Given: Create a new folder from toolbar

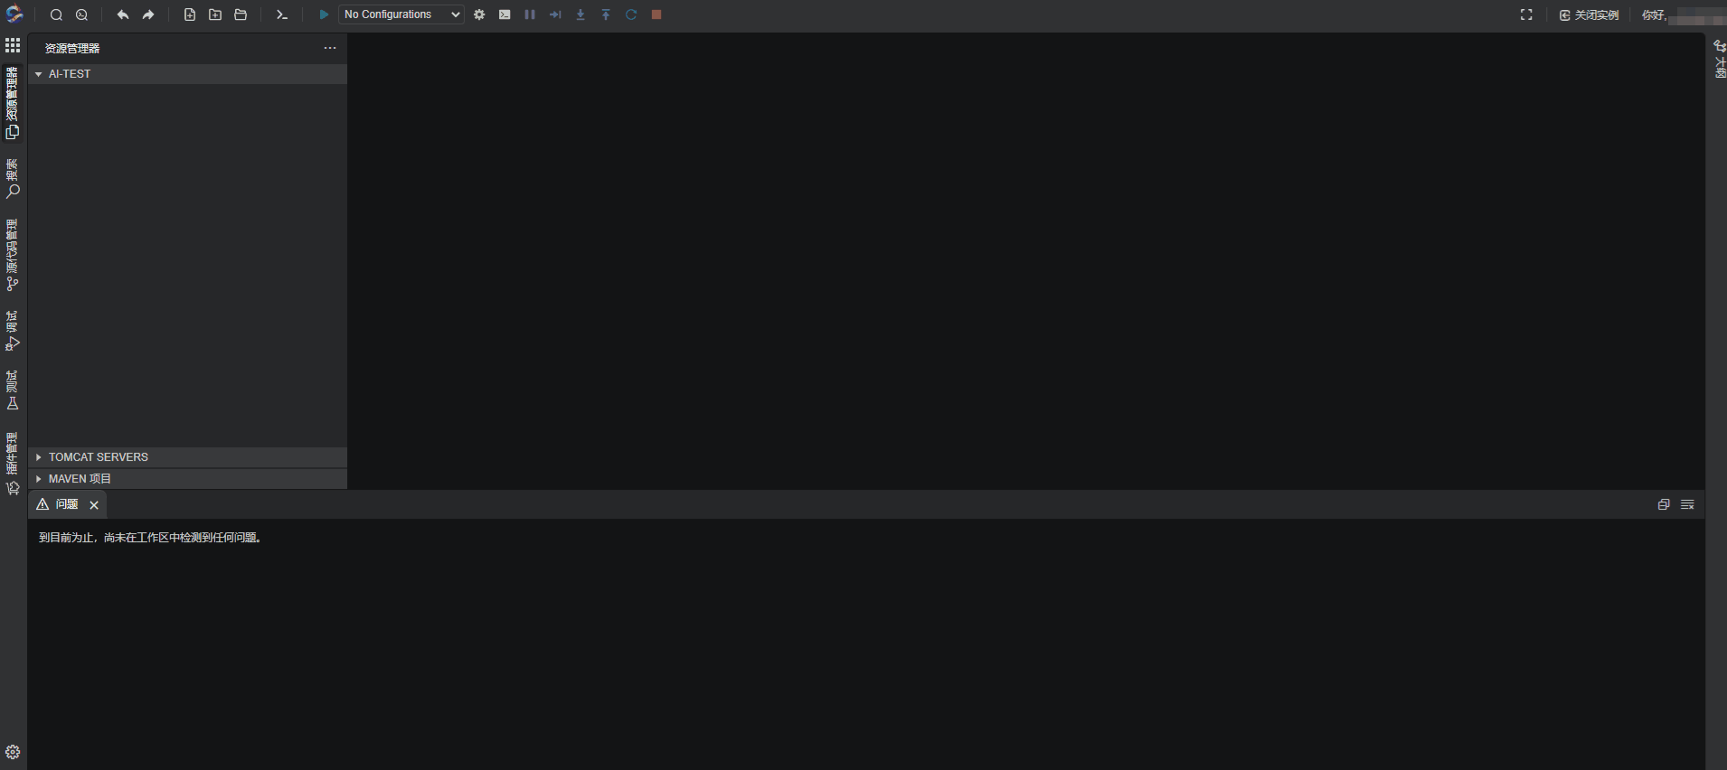Looking at the screenshot, I should [x=215, y=14].
